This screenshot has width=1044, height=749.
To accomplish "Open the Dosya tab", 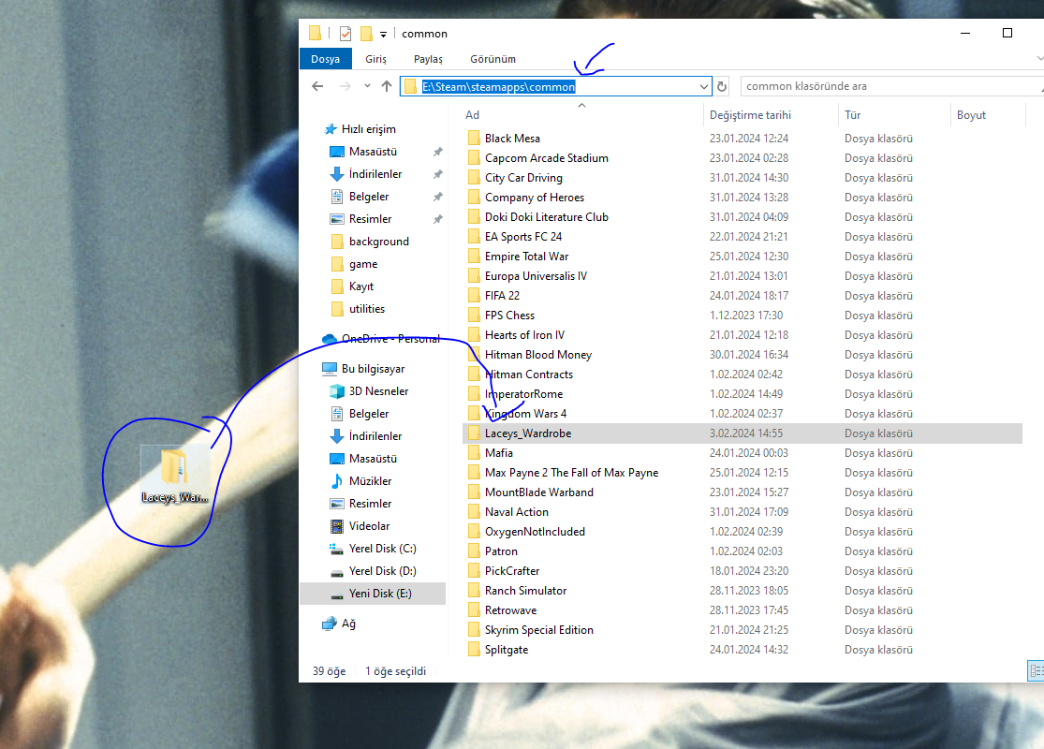I will [325, 59].
